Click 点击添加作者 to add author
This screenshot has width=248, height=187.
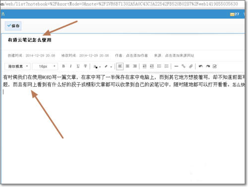137,56
